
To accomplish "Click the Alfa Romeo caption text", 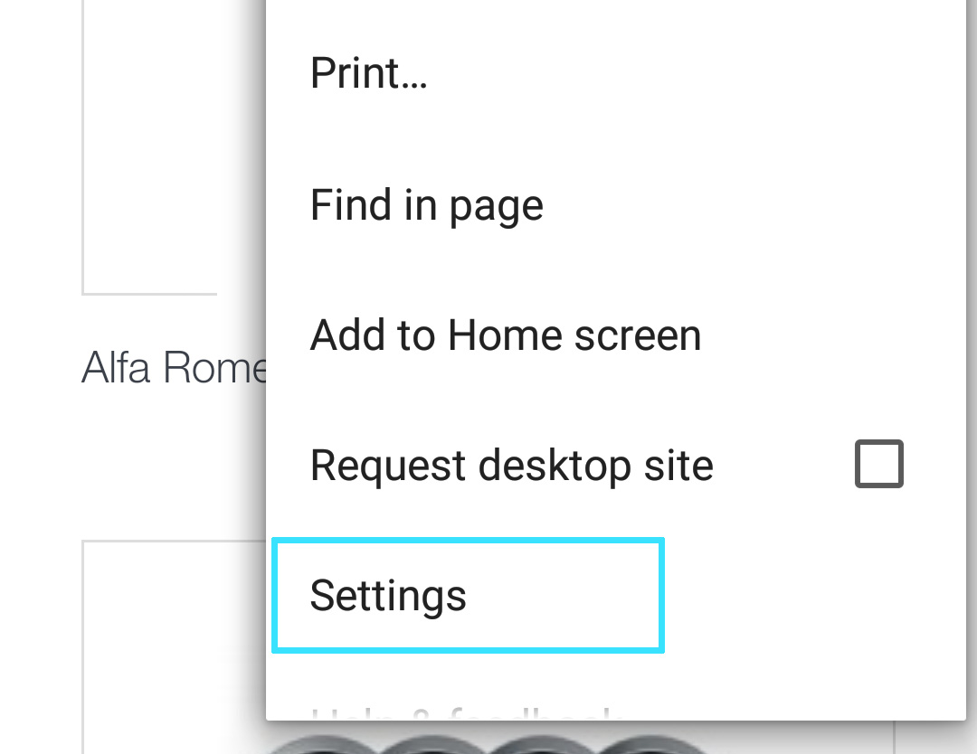I will (174, 369).
